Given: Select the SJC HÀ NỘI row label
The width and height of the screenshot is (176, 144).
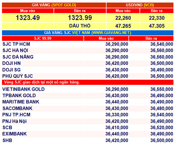Looking at the screenshot, I should [15, 50].
